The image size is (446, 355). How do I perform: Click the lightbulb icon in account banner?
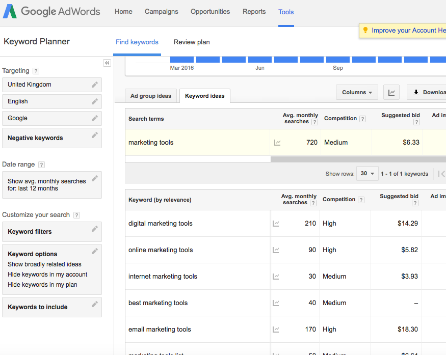365,30
